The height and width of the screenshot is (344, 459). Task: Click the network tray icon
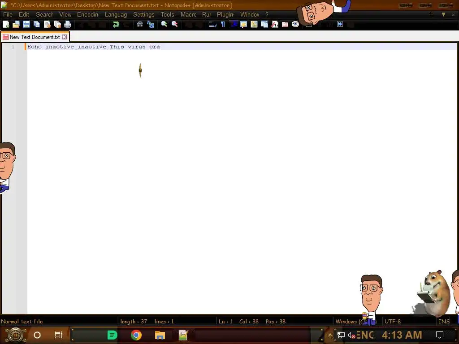pos(341,335)
